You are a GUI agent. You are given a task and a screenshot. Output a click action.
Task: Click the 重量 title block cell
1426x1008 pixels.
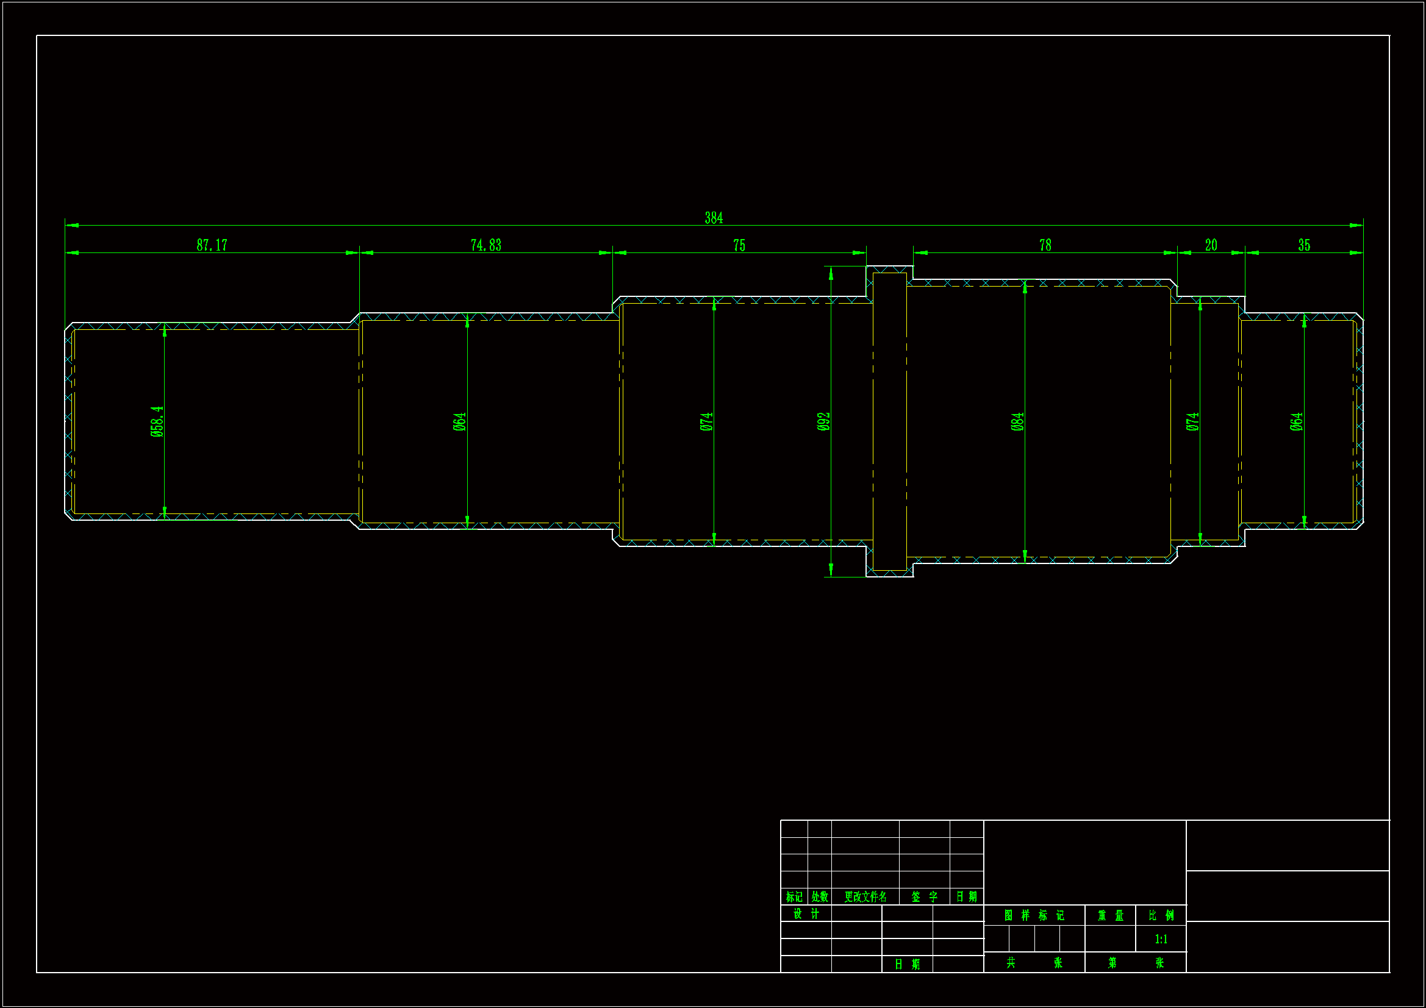(x=1111, y=915)
